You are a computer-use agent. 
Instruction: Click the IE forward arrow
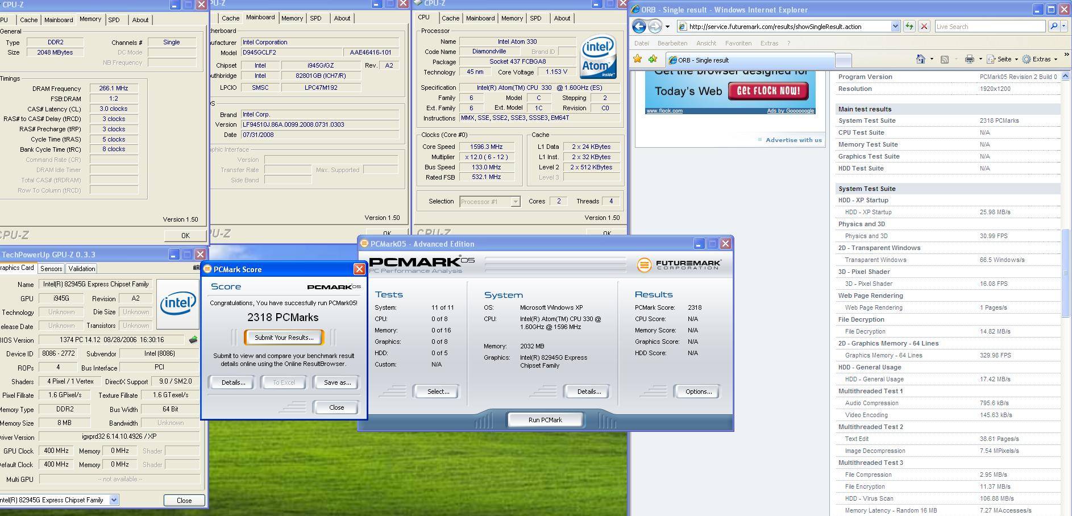coord(655,26)
